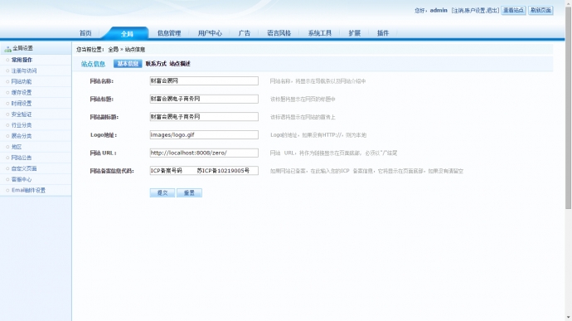Select the 全局 navigation tab
572x321 pixels.
[127, 34]
